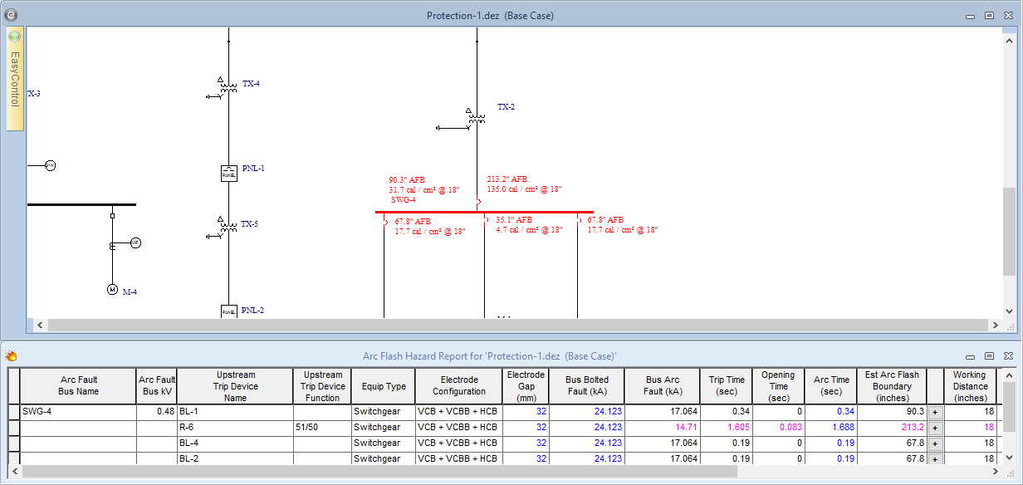Select the PNL-1 panel symbol

pos(229,173)
